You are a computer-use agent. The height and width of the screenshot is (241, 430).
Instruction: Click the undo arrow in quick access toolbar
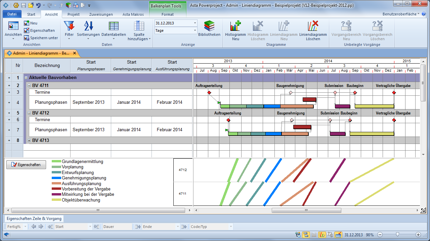38,5
